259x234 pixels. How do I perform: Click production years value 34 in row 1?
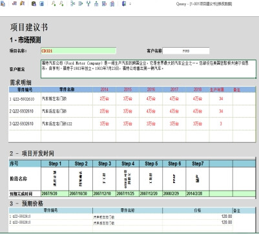[x=221, y=99]
